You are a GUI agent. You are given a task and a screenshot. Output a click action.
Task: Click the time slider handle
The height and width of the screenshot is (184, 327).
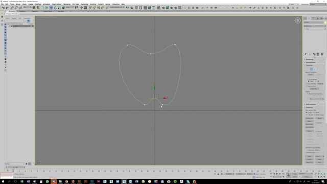[15, 167]
